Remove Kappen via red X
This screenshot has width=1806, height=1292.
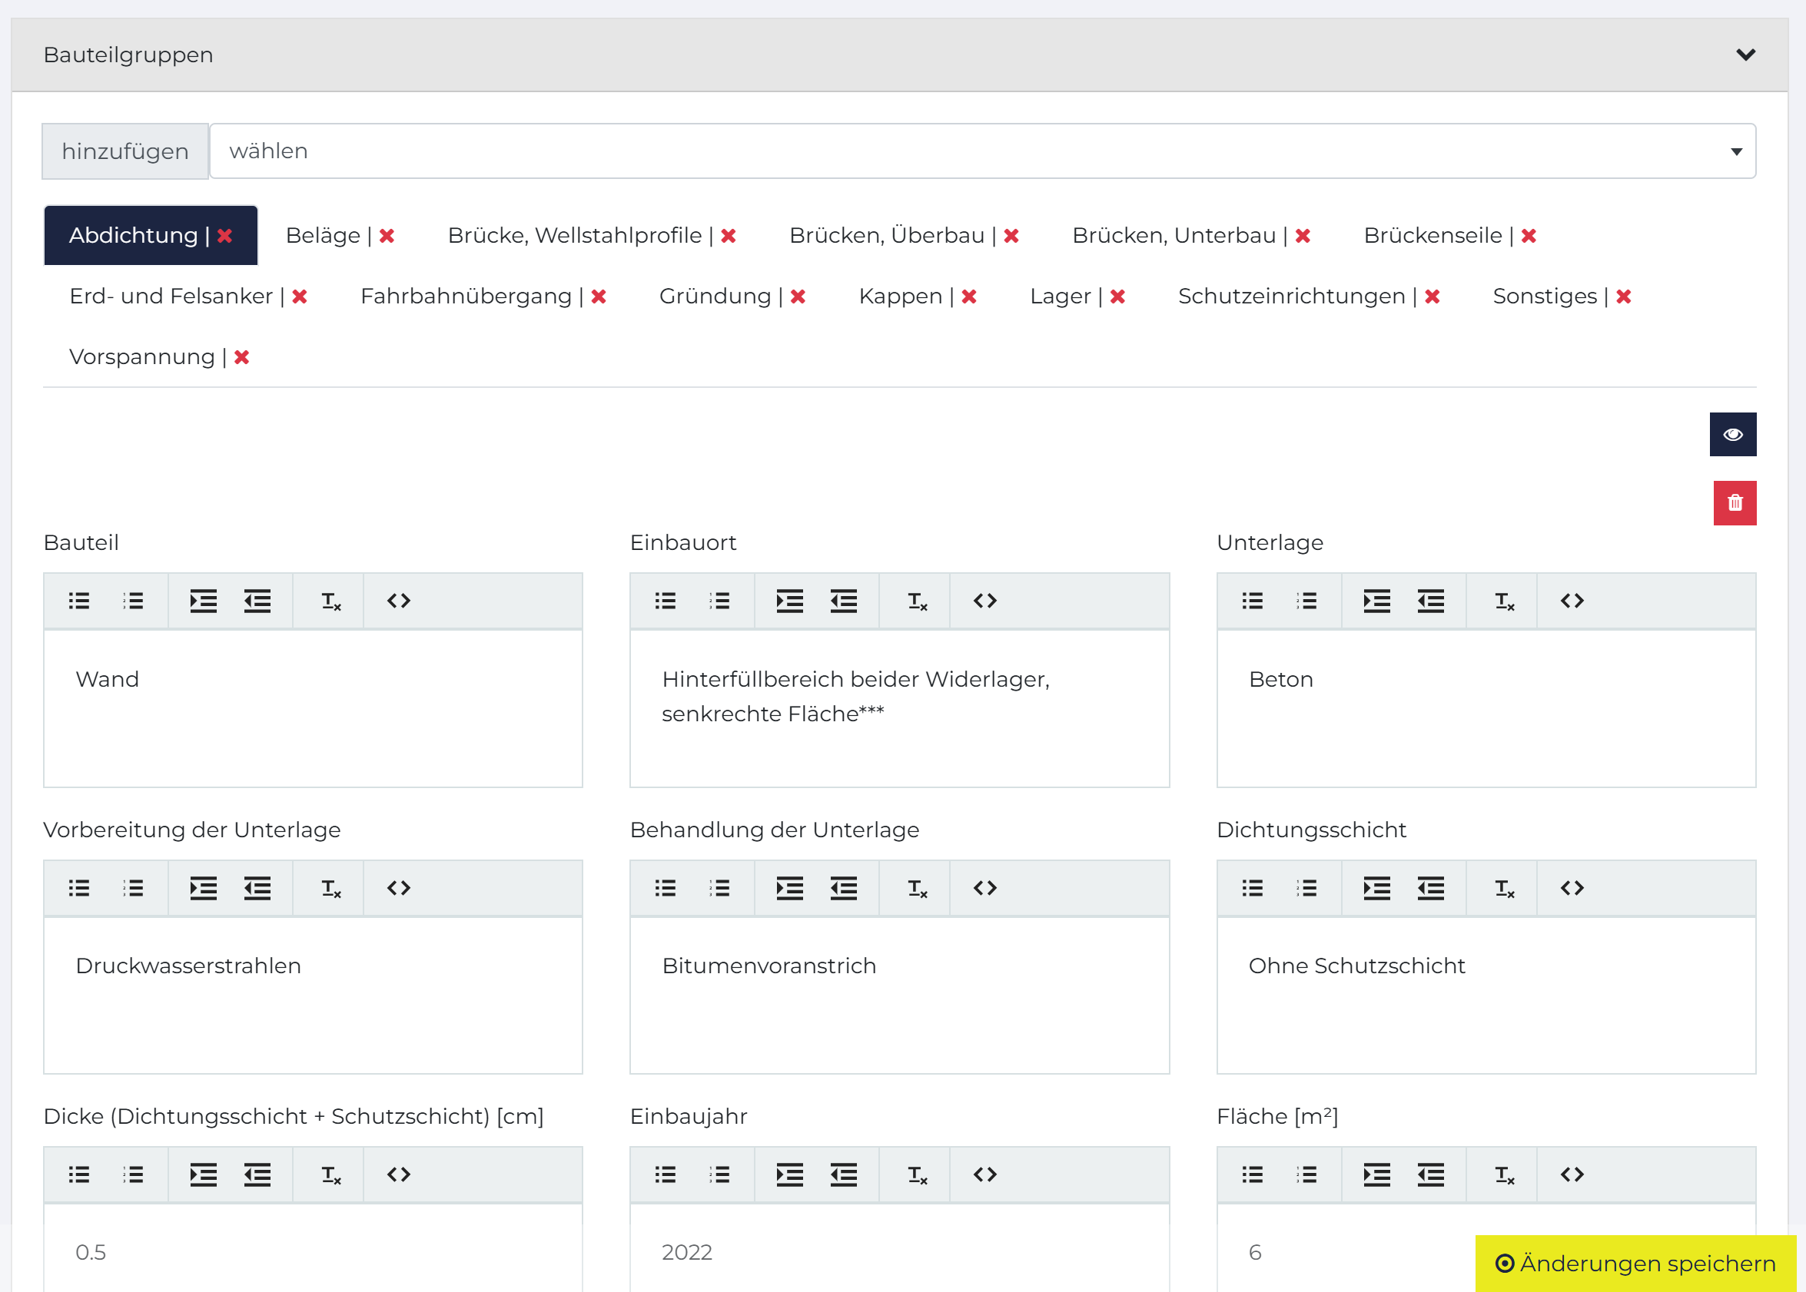(x=969, y=296)
